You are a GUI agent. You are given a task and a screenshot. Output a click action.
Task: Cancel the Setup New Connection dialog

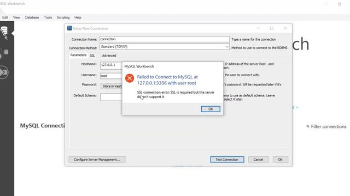point(258,160)
